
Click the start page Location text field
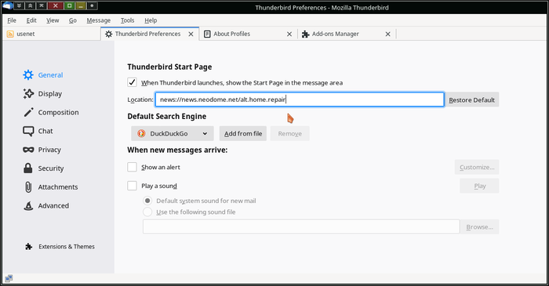pos(300,100)
